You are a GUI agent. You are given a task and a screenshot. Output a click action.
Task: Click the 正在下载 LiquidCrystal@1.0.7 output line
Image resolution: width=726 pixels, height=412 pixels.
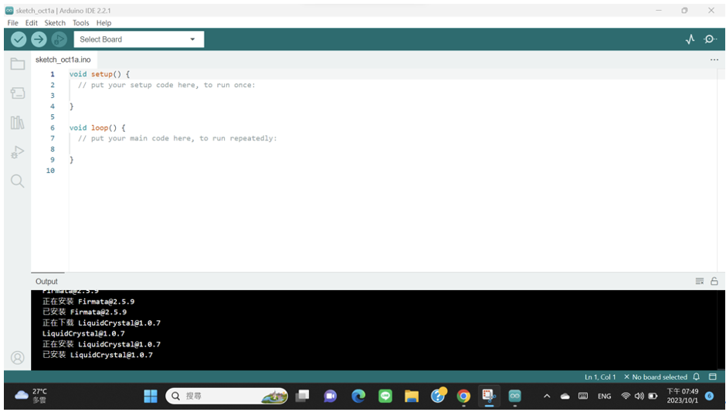[x=101, y=323]
